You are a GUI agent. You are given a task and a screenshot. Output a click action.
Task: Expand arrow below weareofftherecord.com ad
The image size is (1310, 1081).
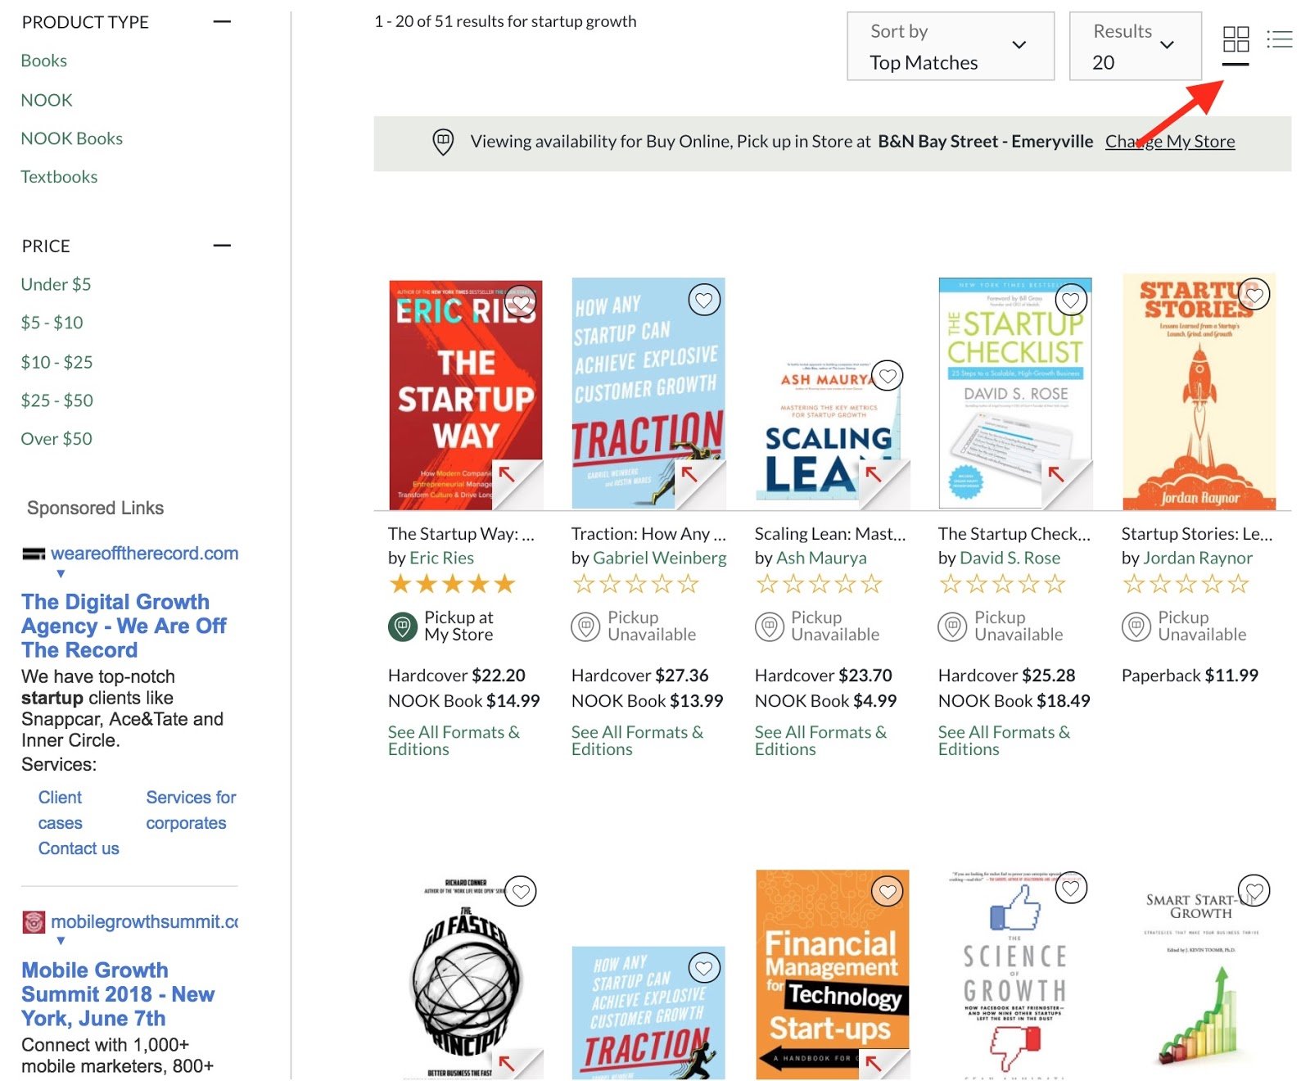click(61, 574)
